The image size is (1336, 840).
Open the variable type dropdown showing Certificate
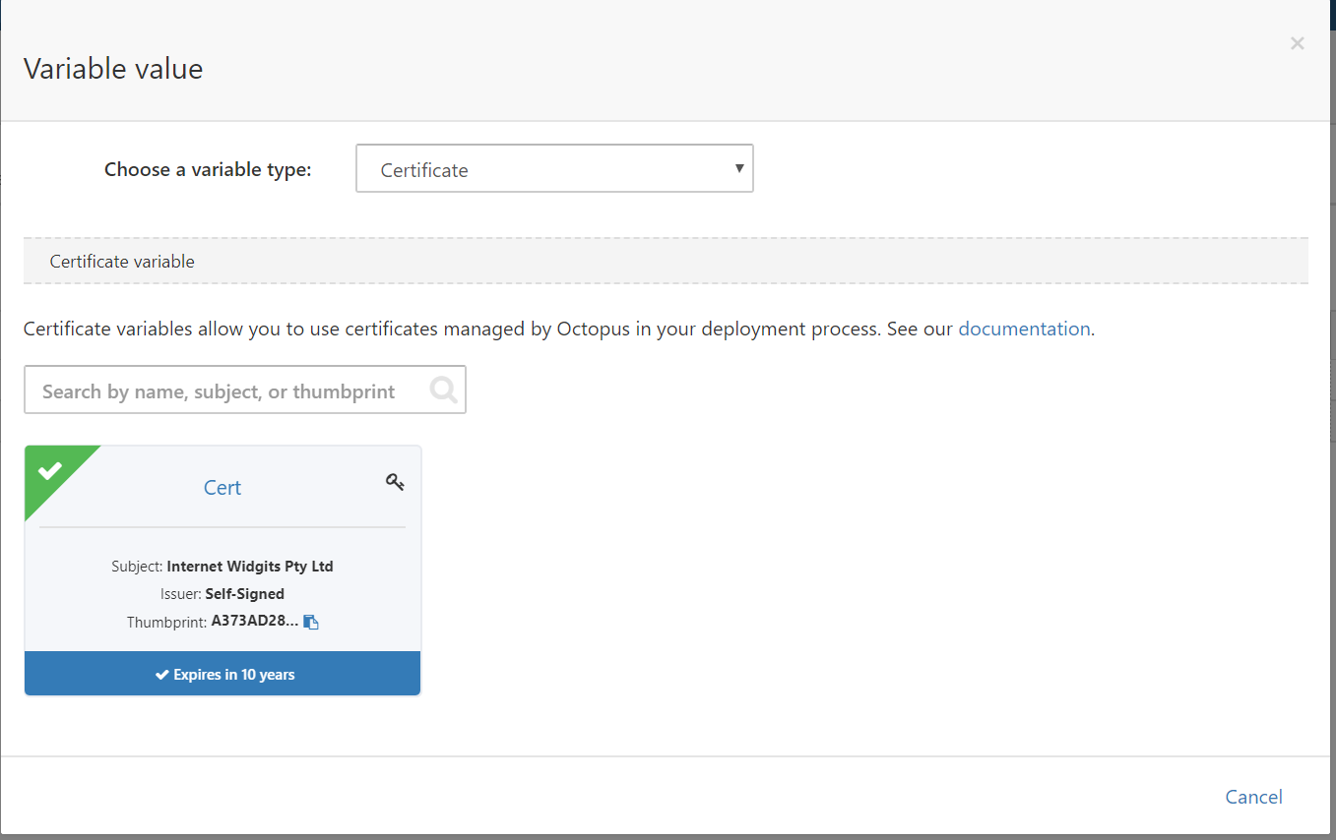552,169
